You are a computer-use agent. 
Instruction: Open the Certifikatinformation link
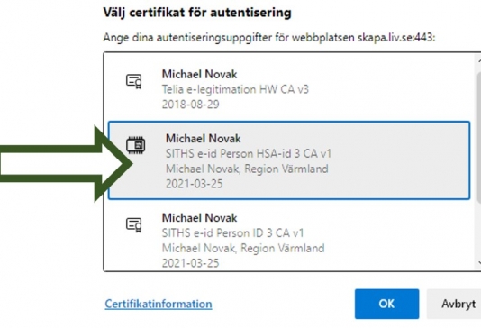pos(159,304)
